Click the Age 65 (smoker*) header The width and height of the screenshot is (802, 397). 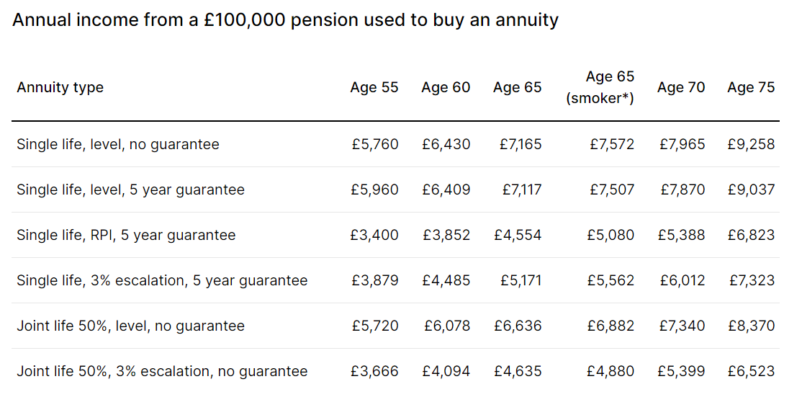600,87
